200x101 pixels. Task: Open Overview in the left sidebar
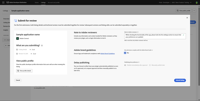tap(6, 19)
